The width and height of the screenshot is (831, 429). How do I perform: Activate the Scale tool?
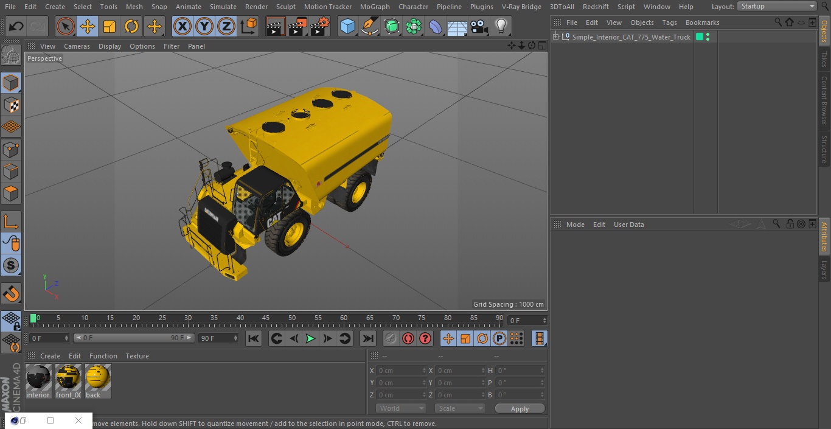pyautogui.click(x=110, y=26)
